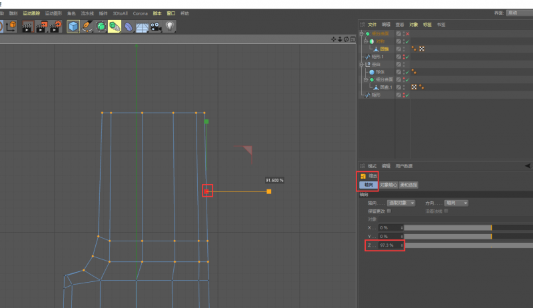Open the 轴向 选取对象 dropdown
The image size is (533, 308).
click(x=402, y=203)
